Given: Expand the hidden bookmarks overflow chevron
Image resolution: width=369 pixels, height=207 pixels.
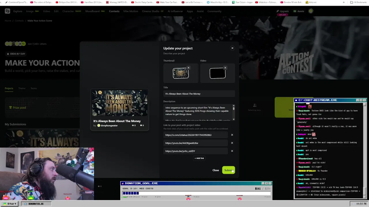Looking at the screenshot, I should (344, 2).
